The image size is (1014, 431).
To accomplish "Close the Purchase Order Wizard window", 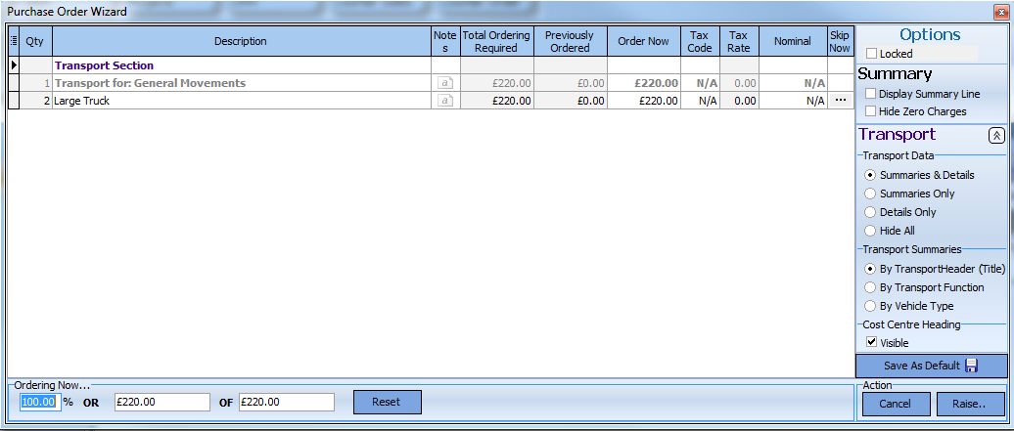I will (993, 11).
